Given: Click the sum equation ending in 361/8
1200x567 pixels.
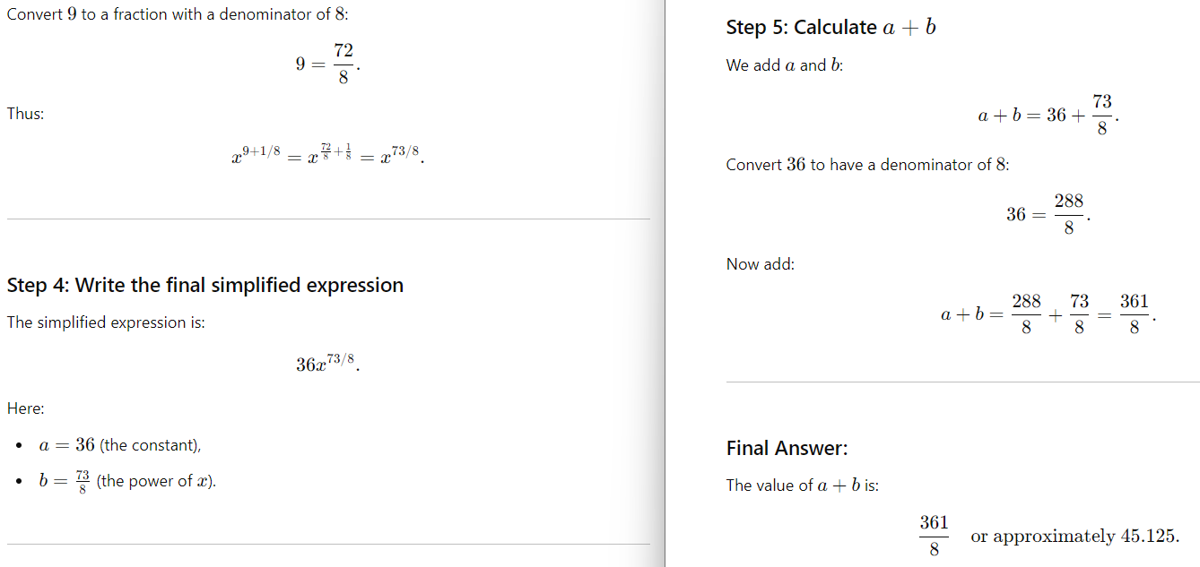Looking at the screenshot, I should 1048,314.
